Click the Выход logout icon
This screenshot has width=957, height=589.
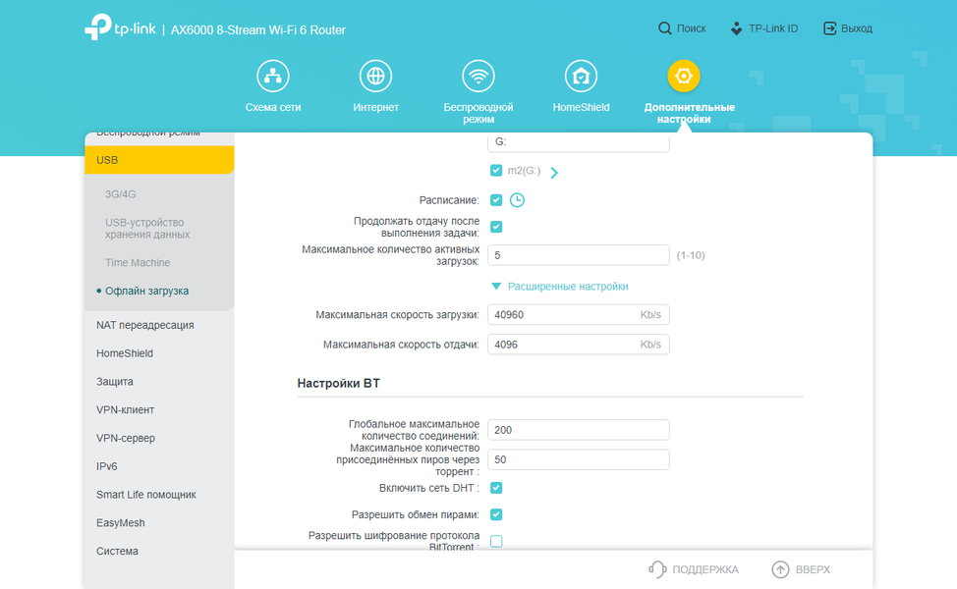(x=830, y=28)
